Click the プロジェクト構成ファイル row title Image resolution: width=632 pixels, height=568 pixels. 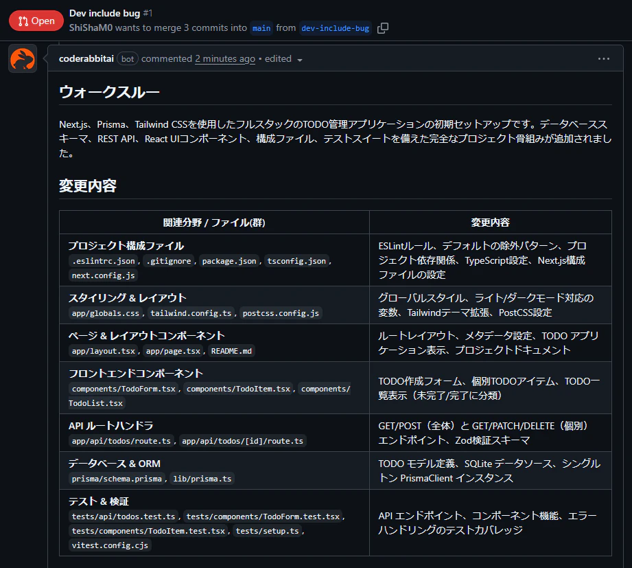click(x=126, y=246)
